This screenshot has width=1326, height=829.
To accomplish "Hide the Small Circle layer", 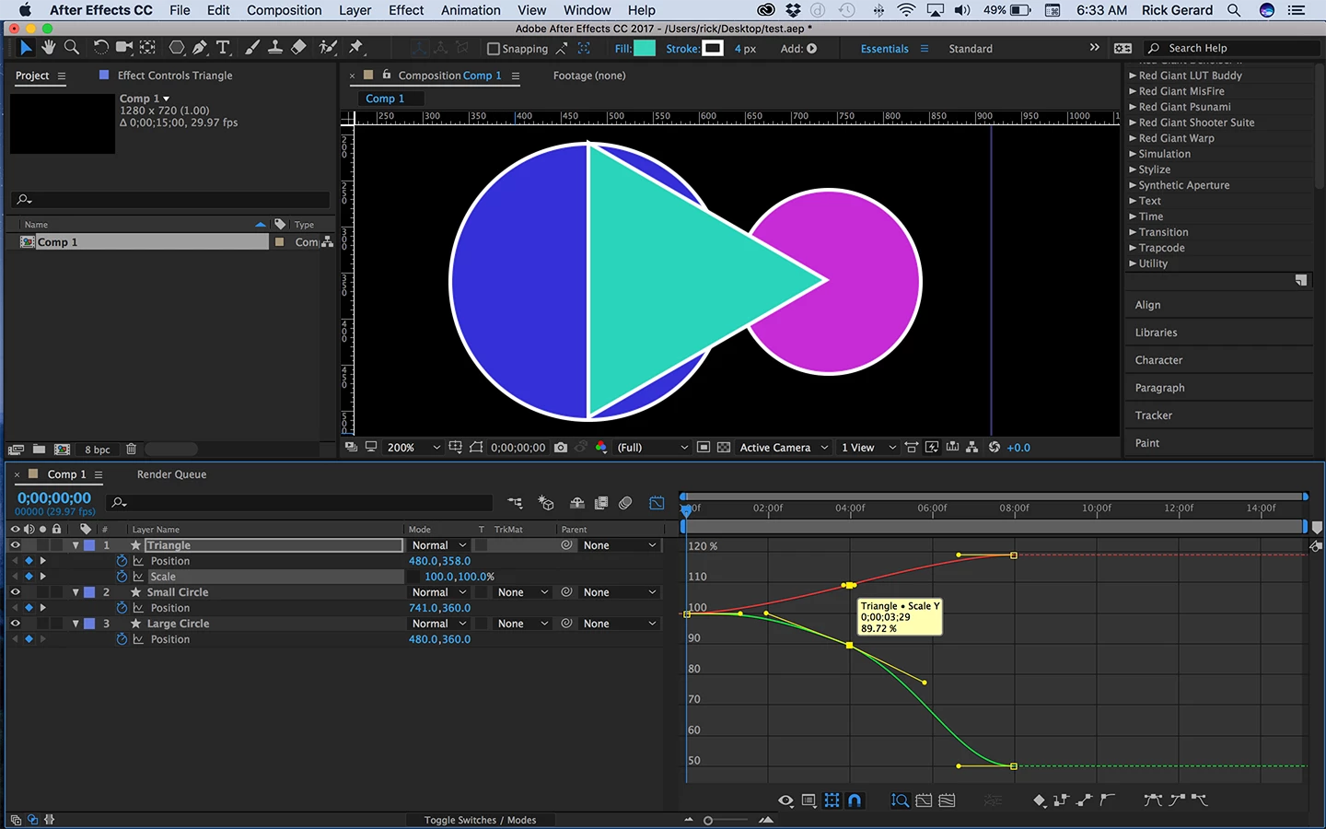I will [x=15, y=592].
